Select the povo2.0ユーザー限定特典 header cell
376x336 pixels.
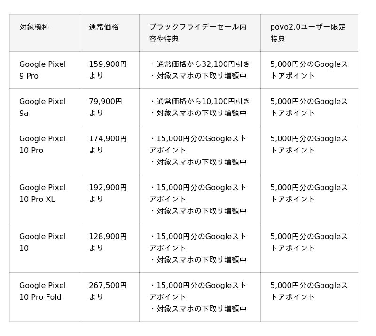pos(308,33)
